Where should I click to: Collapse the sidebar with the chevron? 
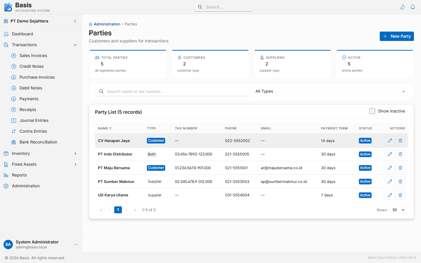[x=75, y=21]
